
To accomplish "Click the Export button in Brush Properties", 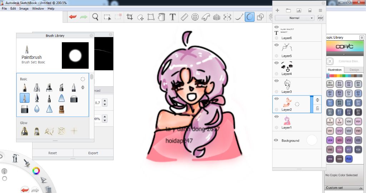I will pos(93,153).
